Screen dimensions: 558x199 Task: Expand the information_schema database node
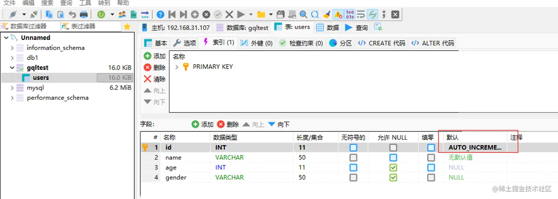point(12,48)
